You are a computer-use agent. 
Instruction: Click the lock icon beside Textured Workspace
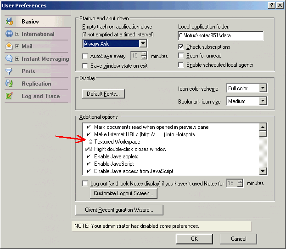tap(91, 142)
